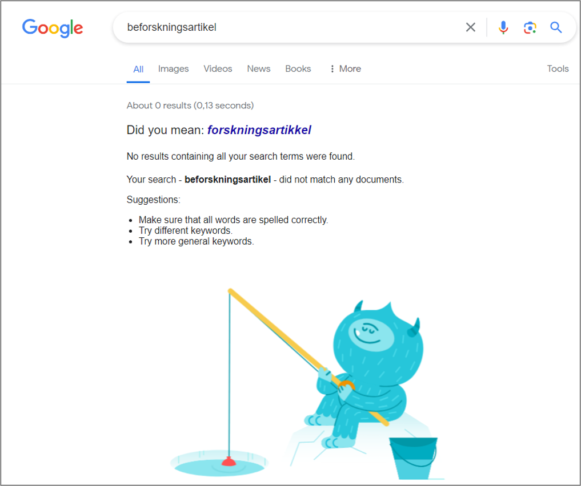Follow the suggested forskningsartikkel link
This screenshot has height=486, width=581.
point(259,130)
